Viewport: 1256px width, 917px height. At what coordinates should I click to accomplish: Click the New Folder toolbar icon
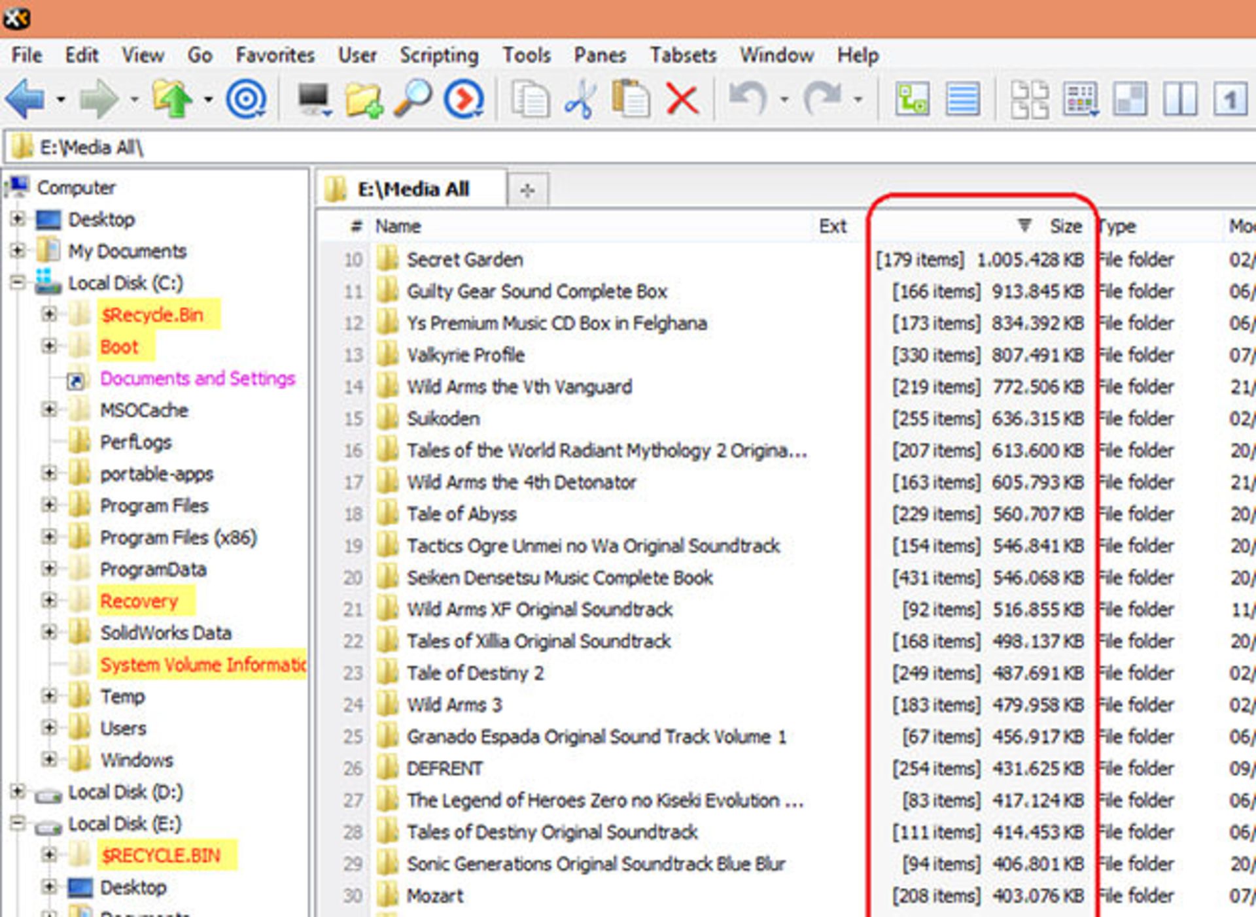(364, 99)
